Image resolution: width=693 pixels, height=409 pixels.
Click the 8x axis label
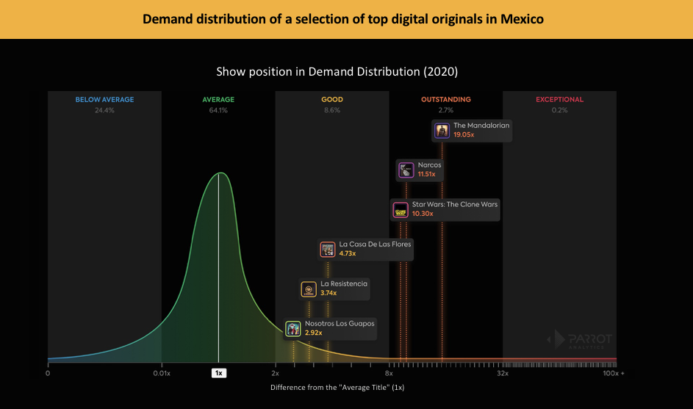(389, 374)
